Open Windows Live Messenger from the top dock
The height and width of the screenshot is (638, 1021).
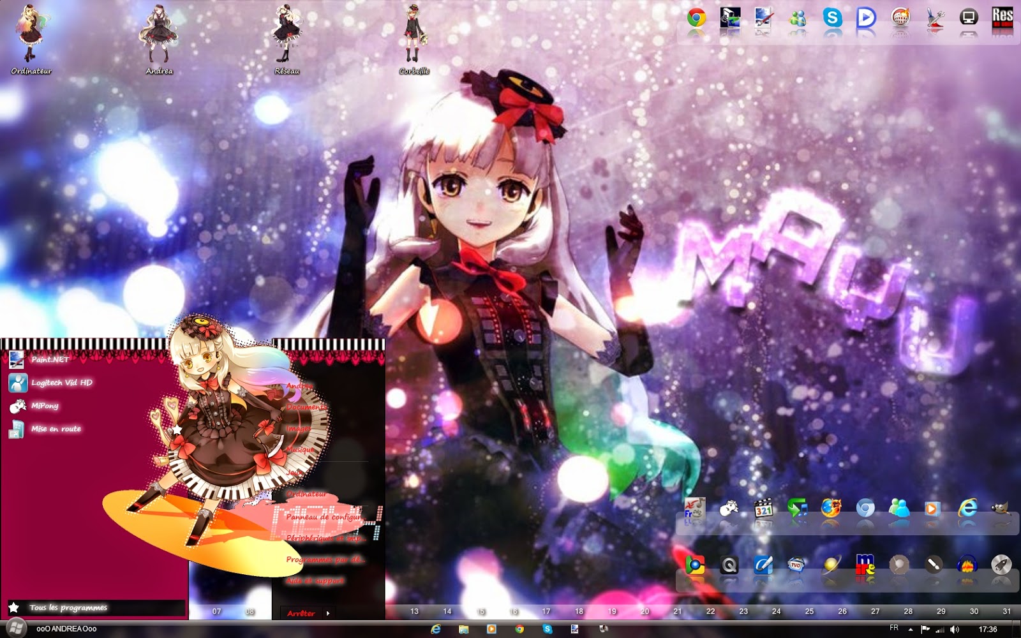point(796,19)
